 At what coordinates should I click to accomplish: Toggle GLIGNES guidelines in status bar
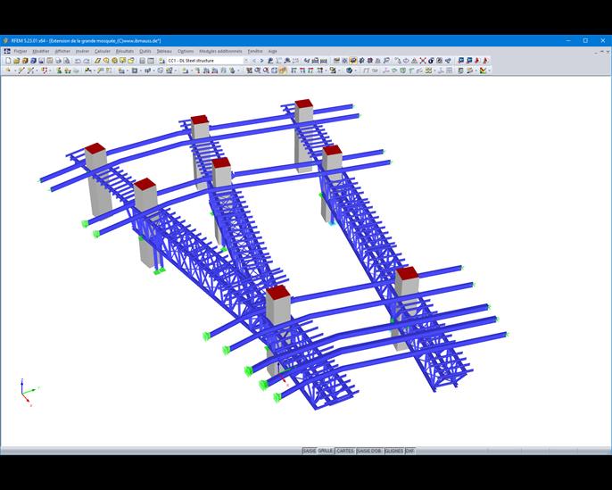[x=394, y=451]
